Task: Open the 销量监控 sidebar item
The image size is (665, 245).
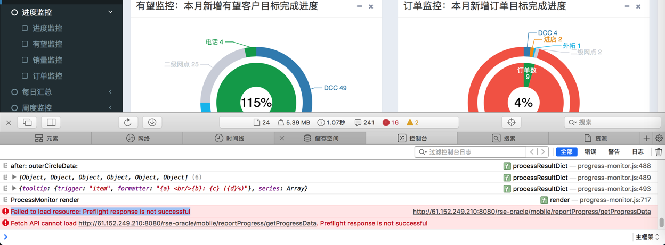Action: point(47,60)
